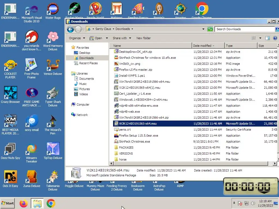The height and width of the screenshot is (209, 279).
Task: Launch Winaero Tweaker shortcut
Action: tap(32, 153)
